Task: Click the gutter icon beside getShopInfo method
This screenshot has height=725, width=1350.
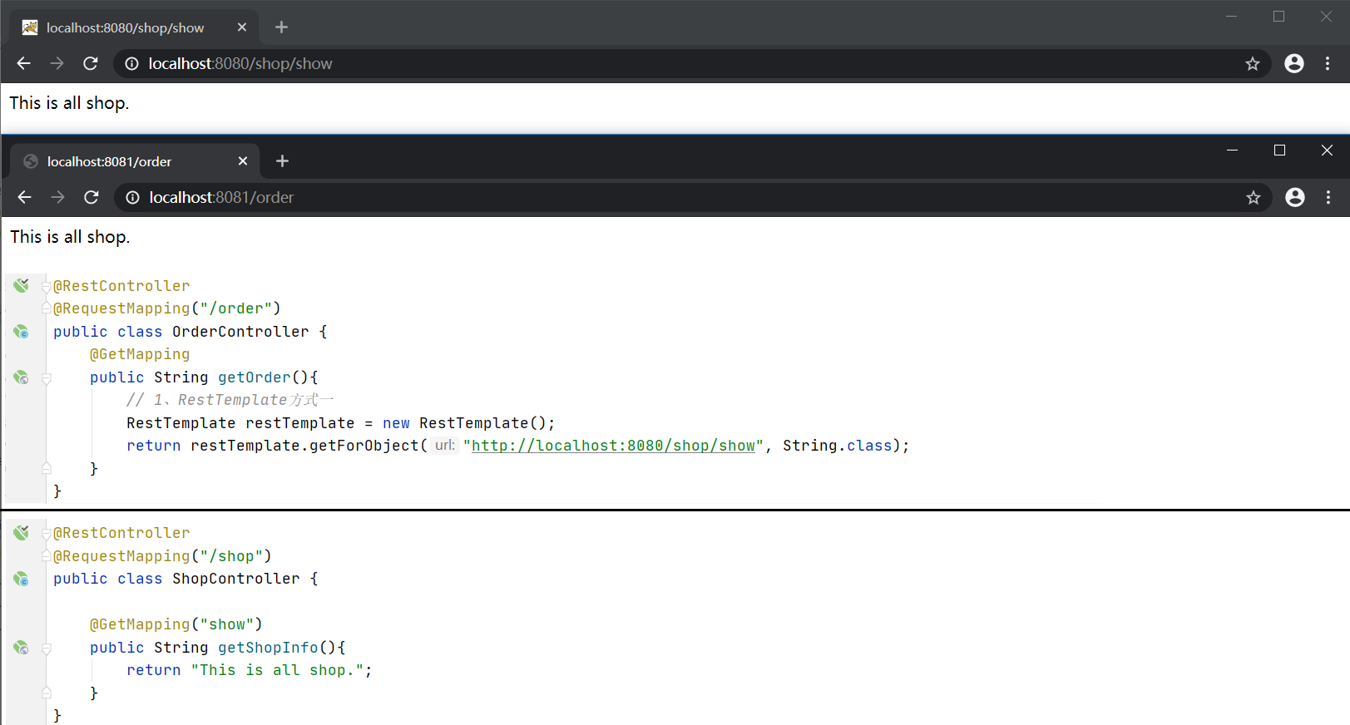Action: coord(21,648)
